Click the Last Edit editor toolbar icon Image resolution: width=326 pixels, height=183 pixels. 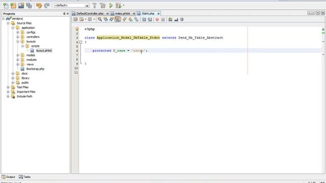point(75,19)
